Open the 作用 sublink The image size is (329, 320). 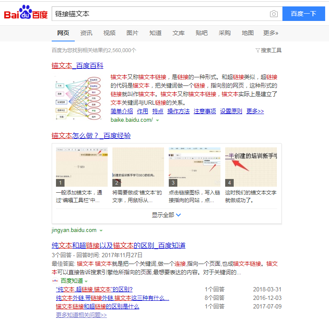coord(142,111)
